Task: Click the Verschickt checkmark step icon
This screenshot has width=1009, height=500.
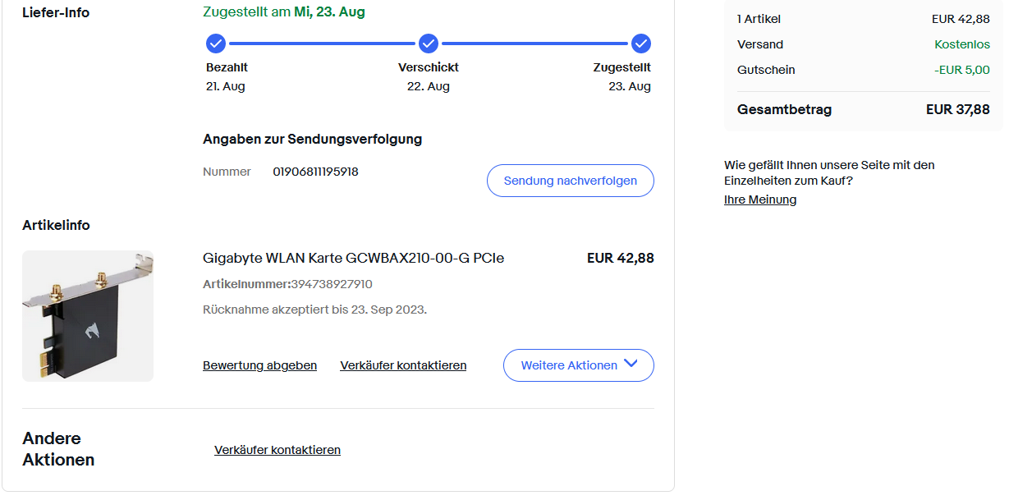Action: tap(429, 44)
